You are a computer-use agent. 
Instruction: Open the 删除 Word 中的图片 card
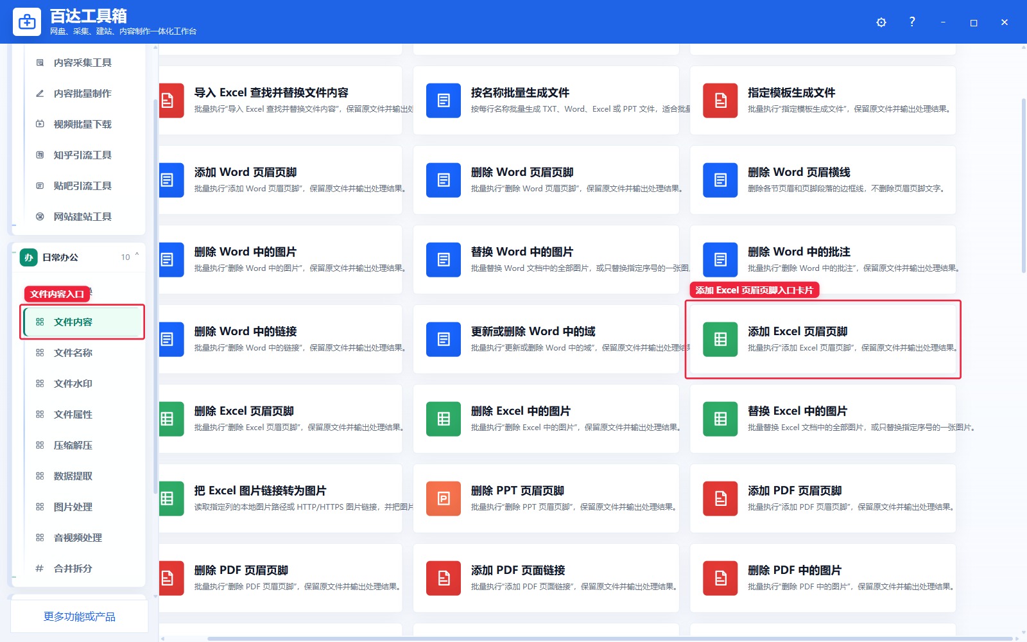pos(280,260)
